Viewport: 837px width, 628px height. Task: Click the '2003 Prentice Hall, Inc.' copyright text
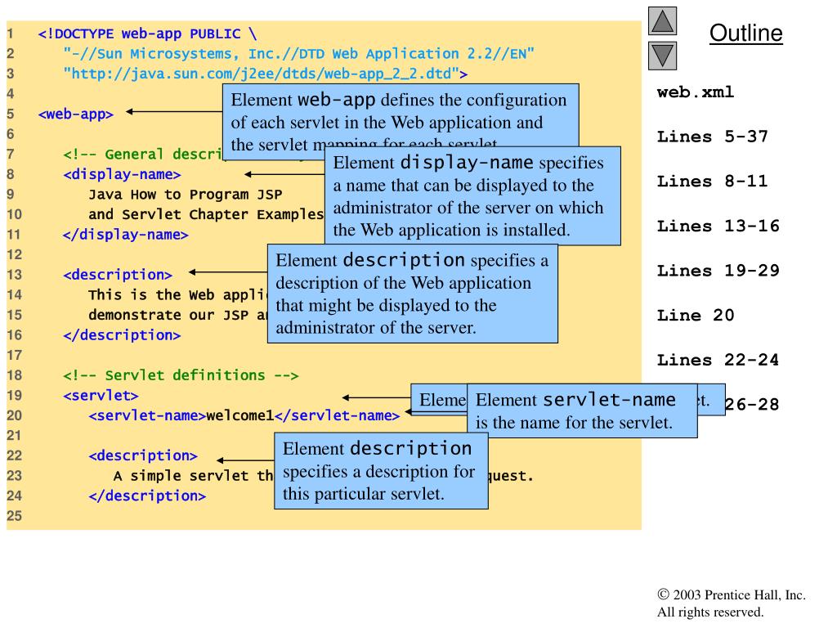[x=732, y=595]
